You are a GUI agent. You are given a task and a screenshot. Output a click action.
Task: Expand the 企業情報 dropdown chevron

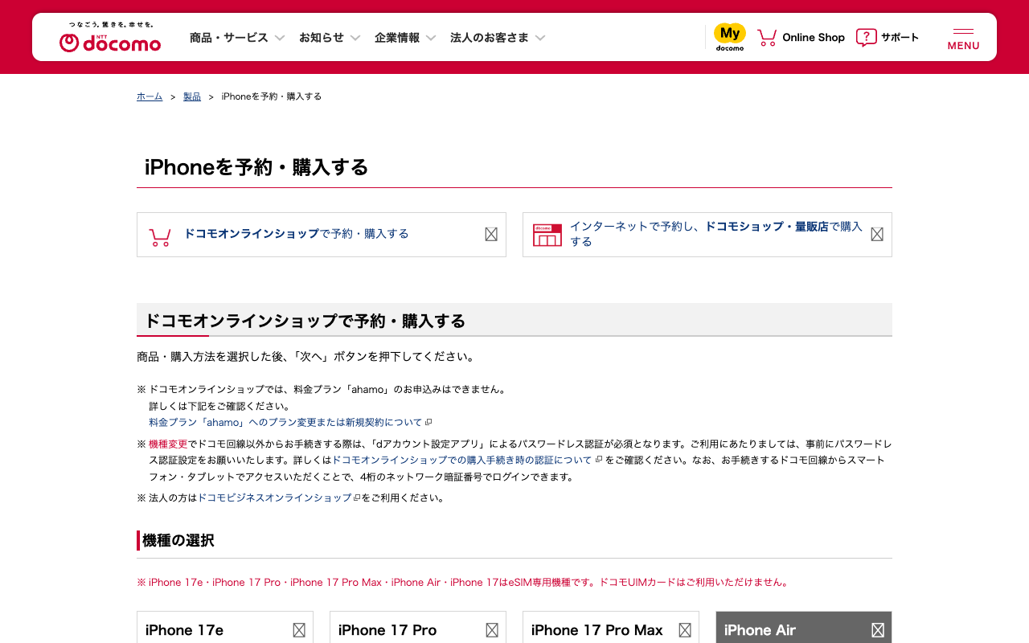point(431,38)
